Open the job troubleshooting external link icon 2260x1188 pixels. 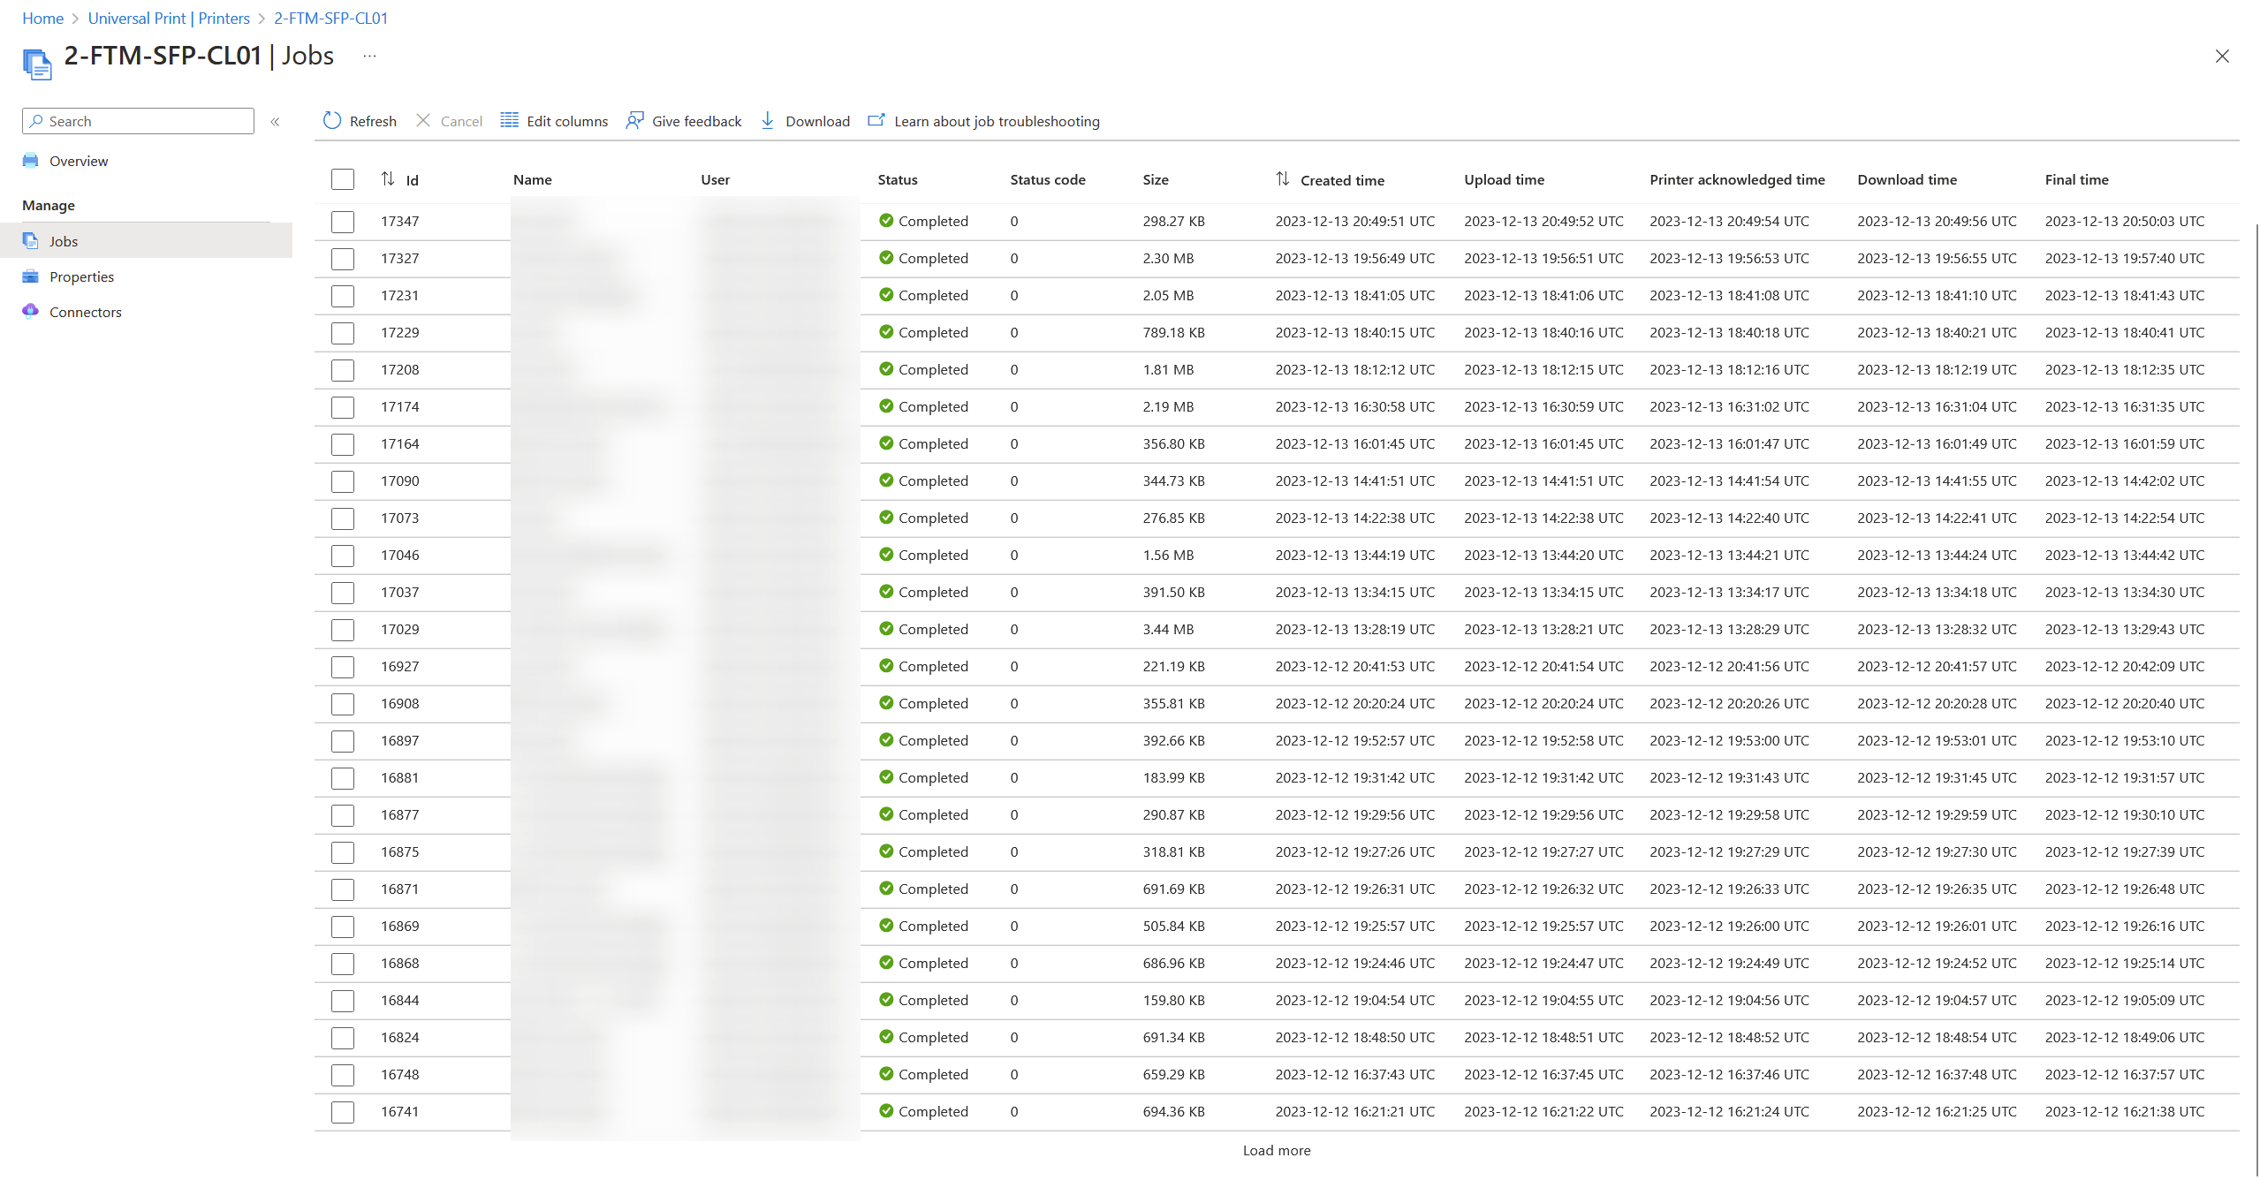click(876, 121)
